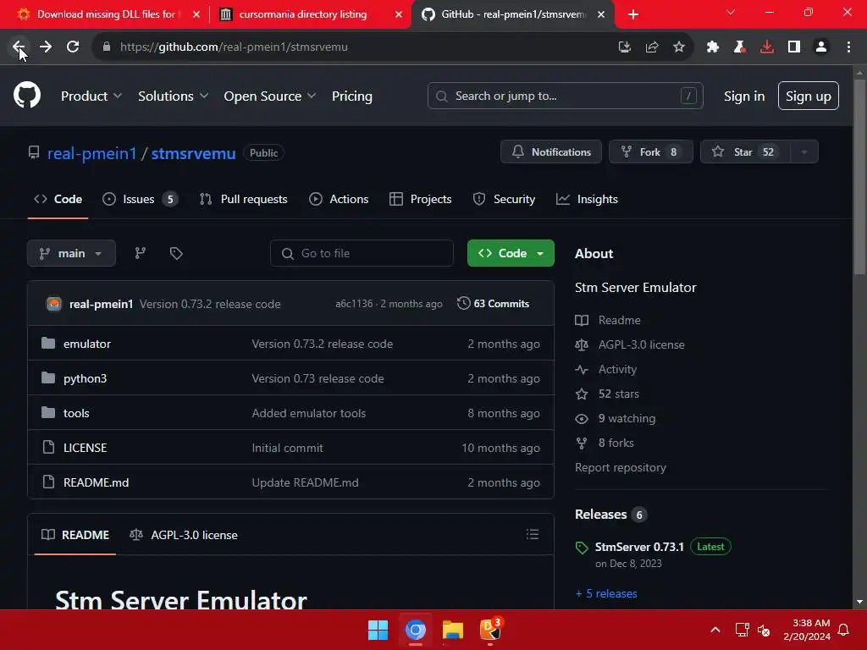The height and width of the screenshot is (650, 867).
Task: Open Chrome three-dot menu
Action: [848, 47]
